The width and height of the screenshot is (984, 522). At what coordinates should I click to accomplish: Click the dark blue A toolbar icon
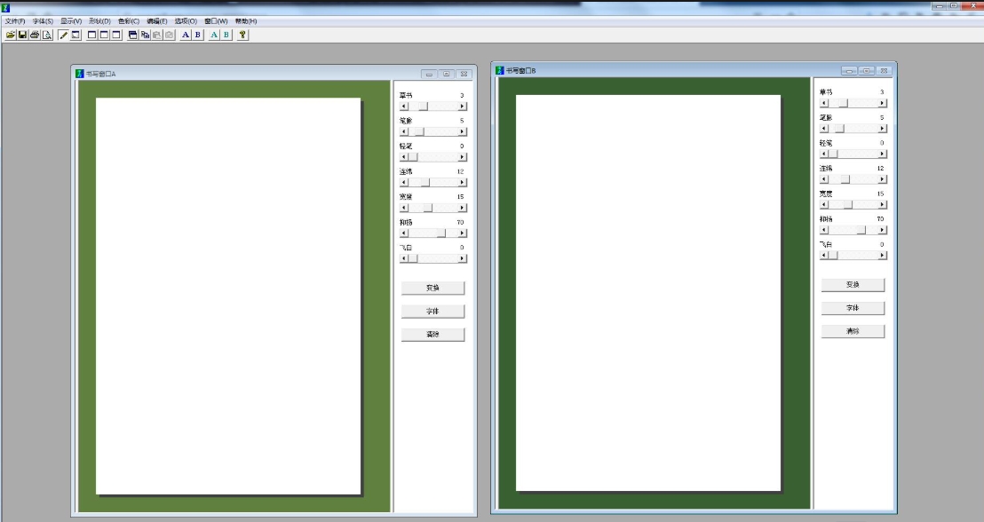pos(185,36)
